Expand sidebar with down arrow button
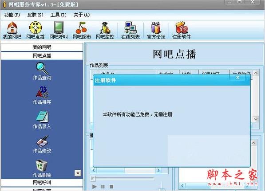Screen dimensions: 265x191 pyautogui.click(x=78, y=173)
